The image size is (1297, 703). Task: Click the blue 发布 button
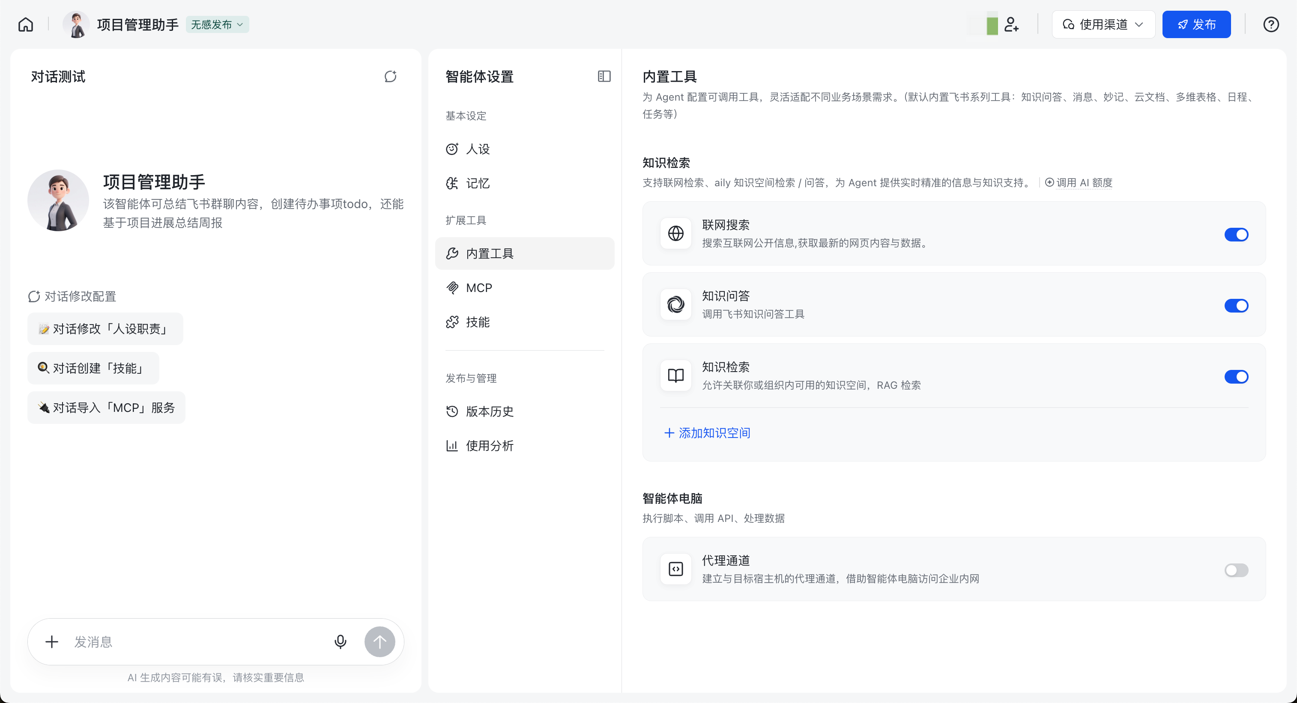click(1196, 25)
